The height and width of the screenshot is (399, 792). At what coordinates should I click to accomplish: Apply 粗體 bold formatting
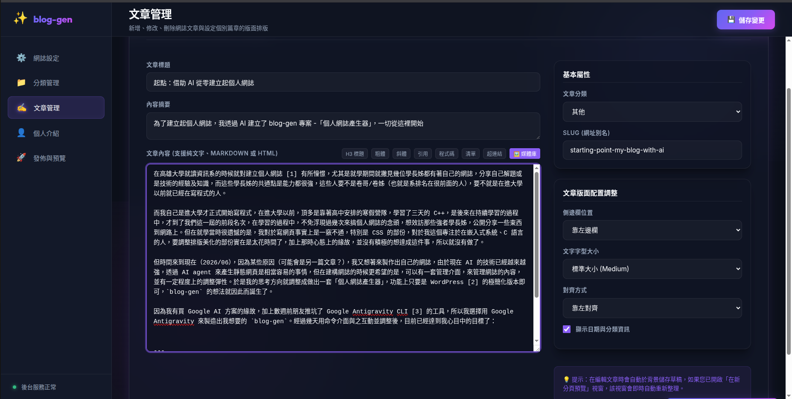tap(380, 154)
